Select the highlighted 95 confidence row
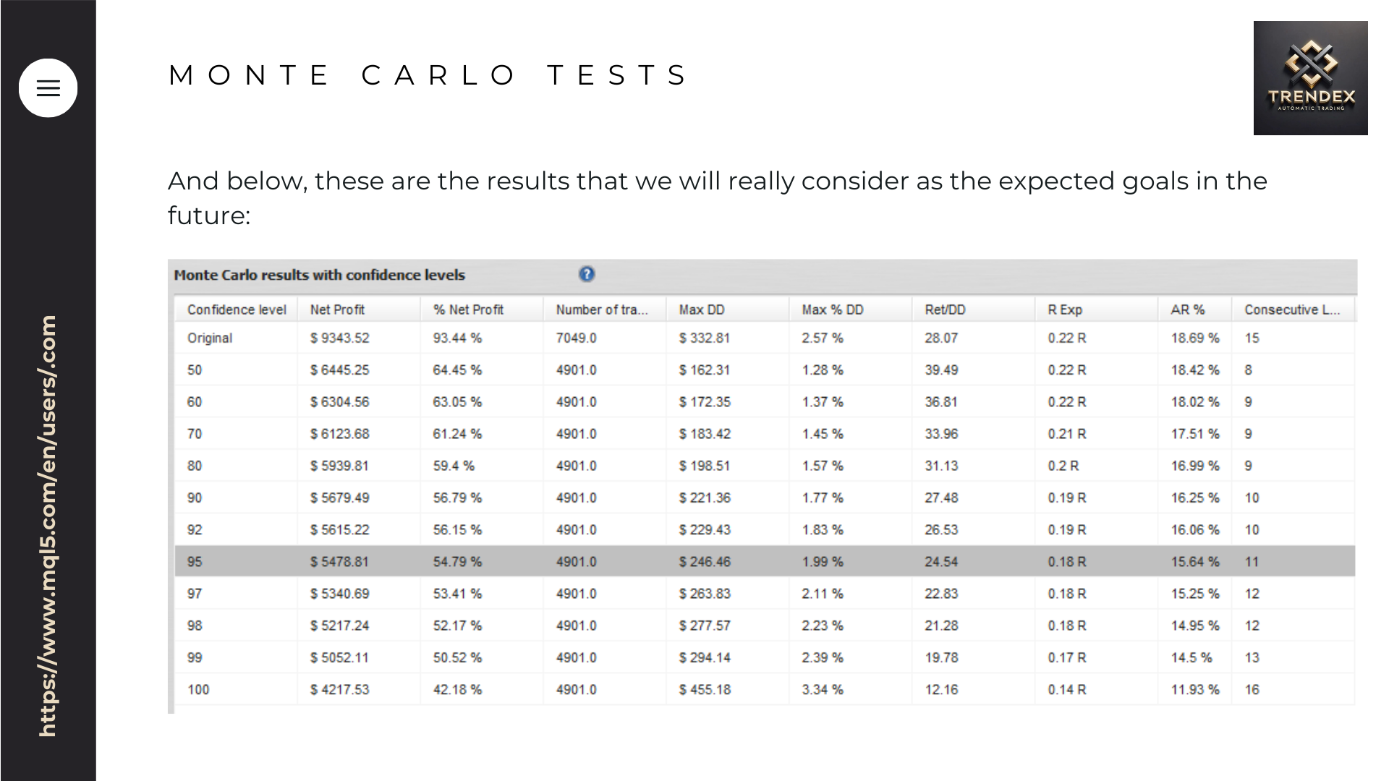This screenshot has width=1389, height=781. click(765, 561)
